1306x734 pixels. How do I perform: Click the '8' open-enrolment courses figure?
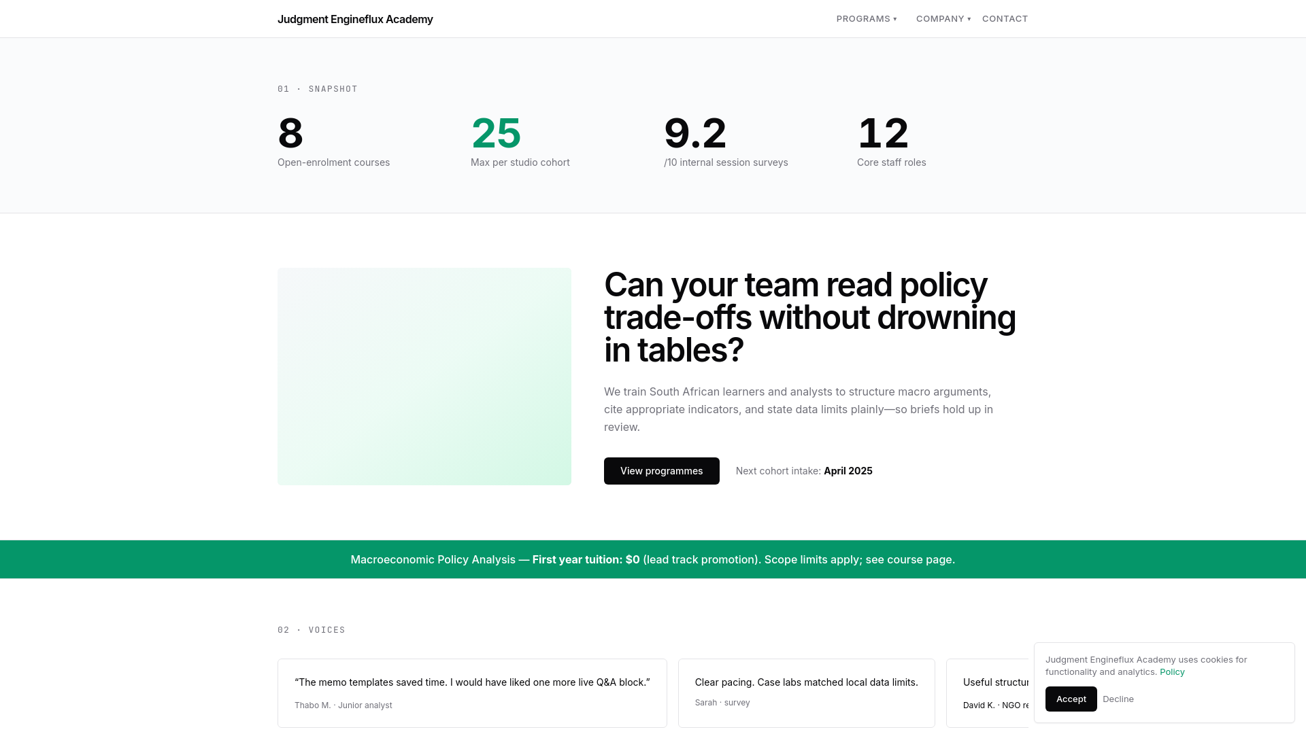coord(290,133)
